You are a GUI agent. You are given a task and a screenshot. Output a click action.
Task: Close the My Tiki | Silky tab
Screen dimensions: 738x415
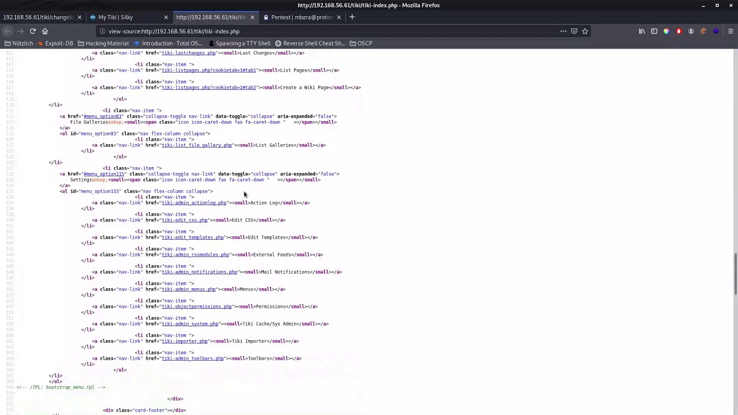click(x=165, y=17)
